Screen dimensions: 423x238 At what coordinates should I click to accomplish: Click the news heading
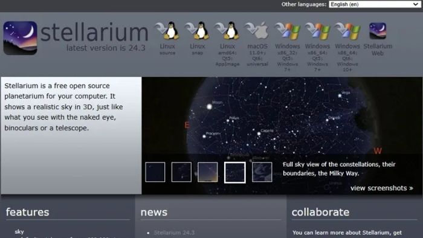tap(154, 212)
